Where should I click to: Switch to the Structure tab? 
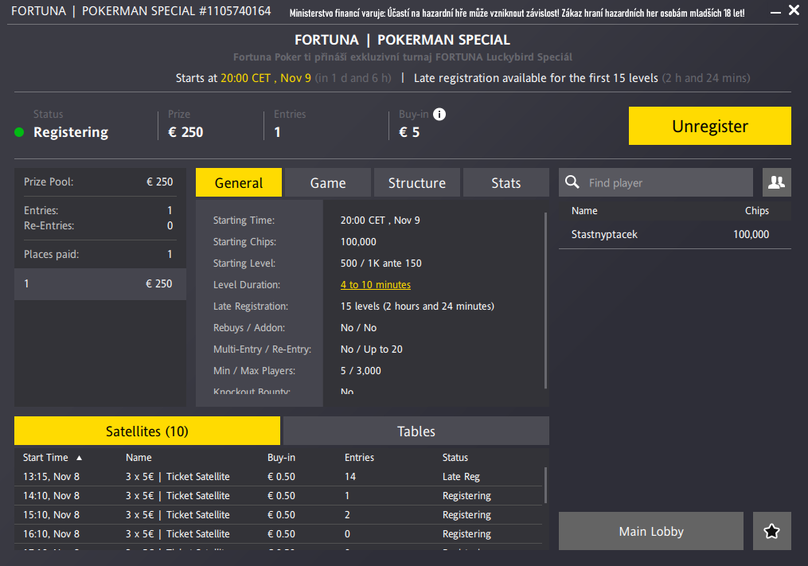tap(417, 182)
